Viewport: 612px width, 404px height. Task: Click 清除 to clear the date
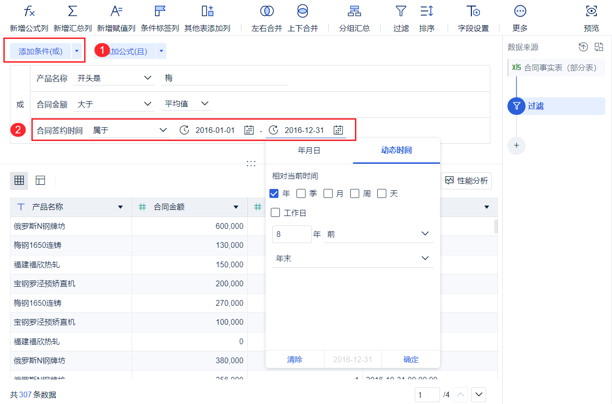[x=295, y=359]
